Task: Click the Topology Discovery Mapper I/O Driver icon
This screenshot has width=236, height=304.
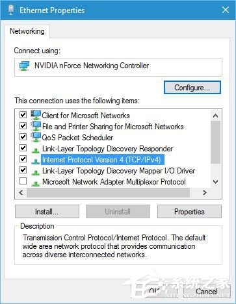Action: click(36, 172)
